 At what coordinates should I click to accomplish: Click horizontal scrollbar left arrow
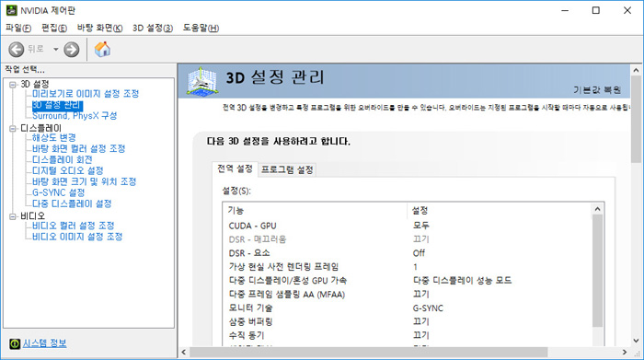point(184,353)
